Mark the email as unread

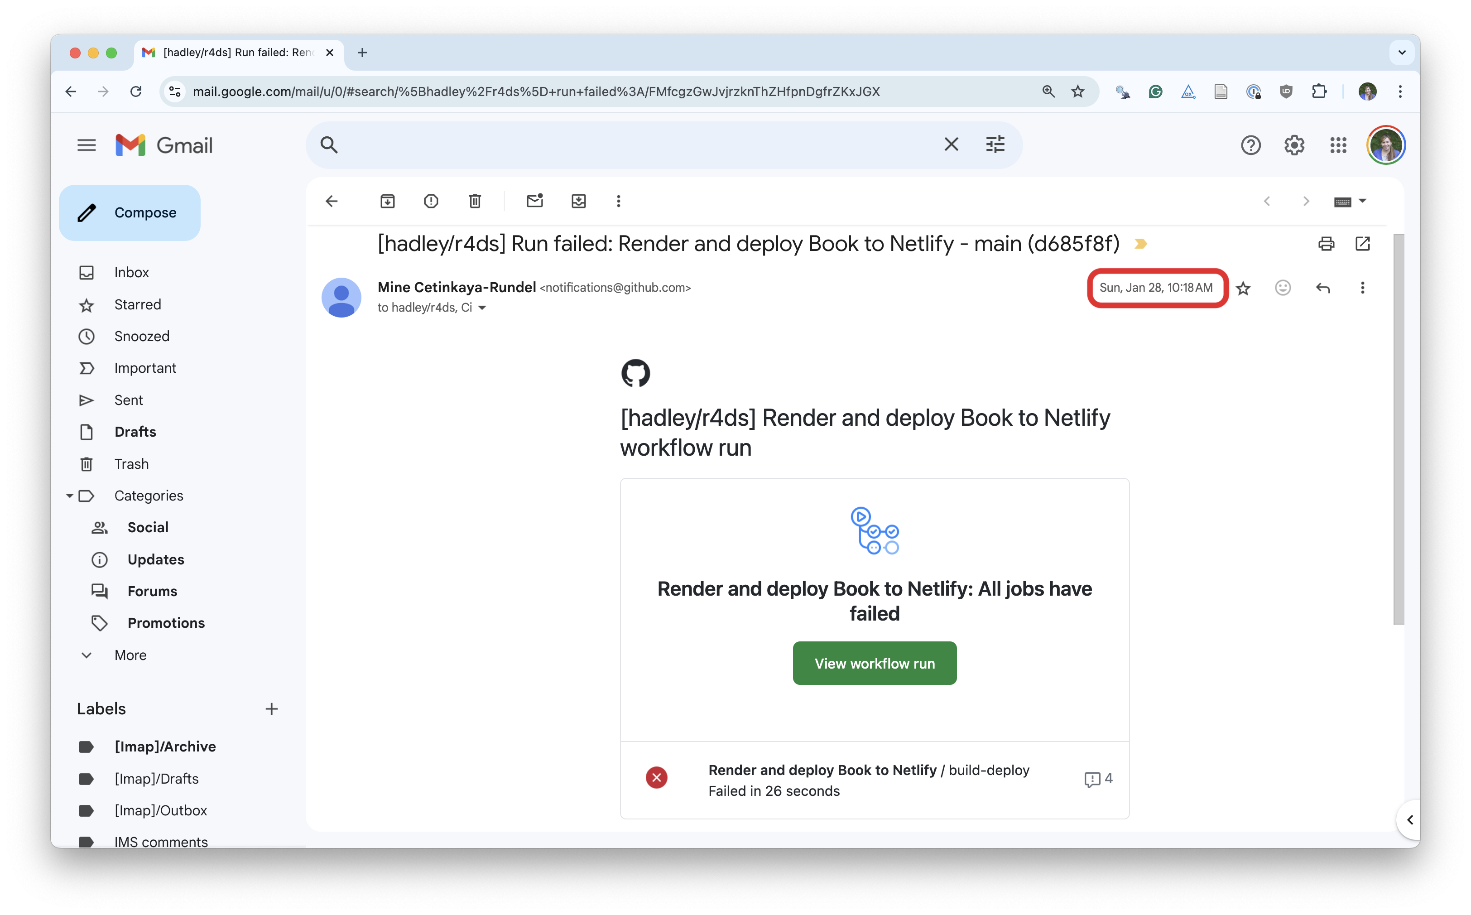pos(535,201)
